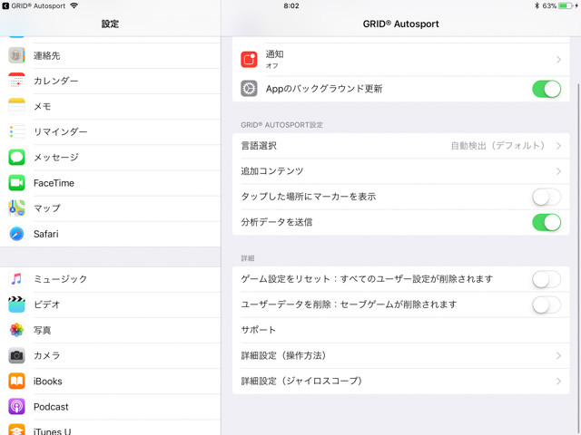Select the メモ notes icon
The width and height of the screenshot is (581, 435).
tap(16, 106)
